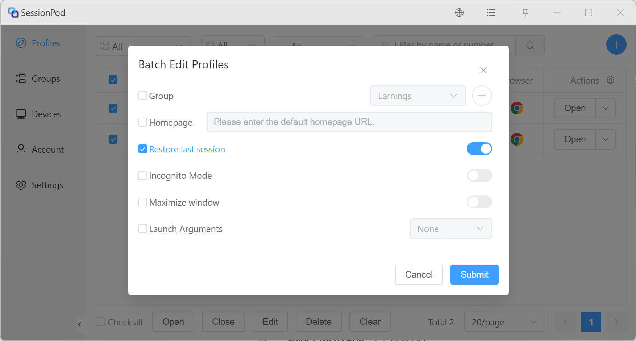This screenshot has height=341, width=636.
Task: Click Open for the second profile
Action: click(575, 139)
